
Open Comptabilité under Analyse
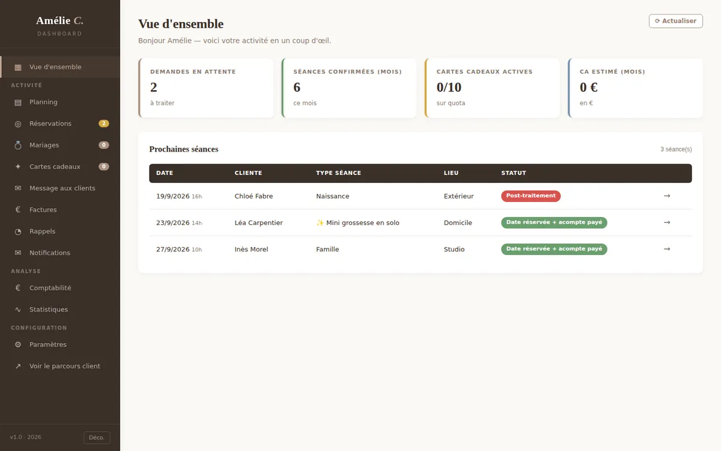[60, 288]
